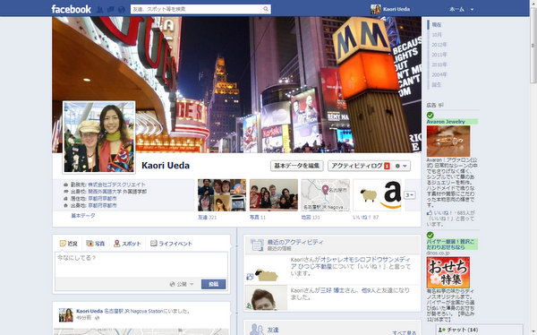Click the workplace link 株式会社ゴデスクリエイト
537x335 pixels.
(x=116, y=185)
